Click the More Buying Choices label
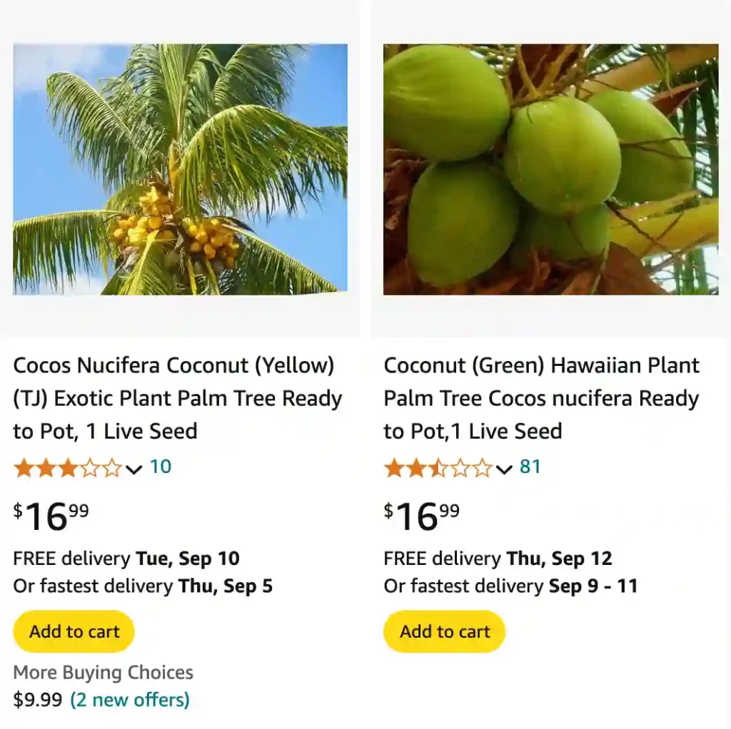This screenshot has width=731, height=729. [x=104, y=673]
